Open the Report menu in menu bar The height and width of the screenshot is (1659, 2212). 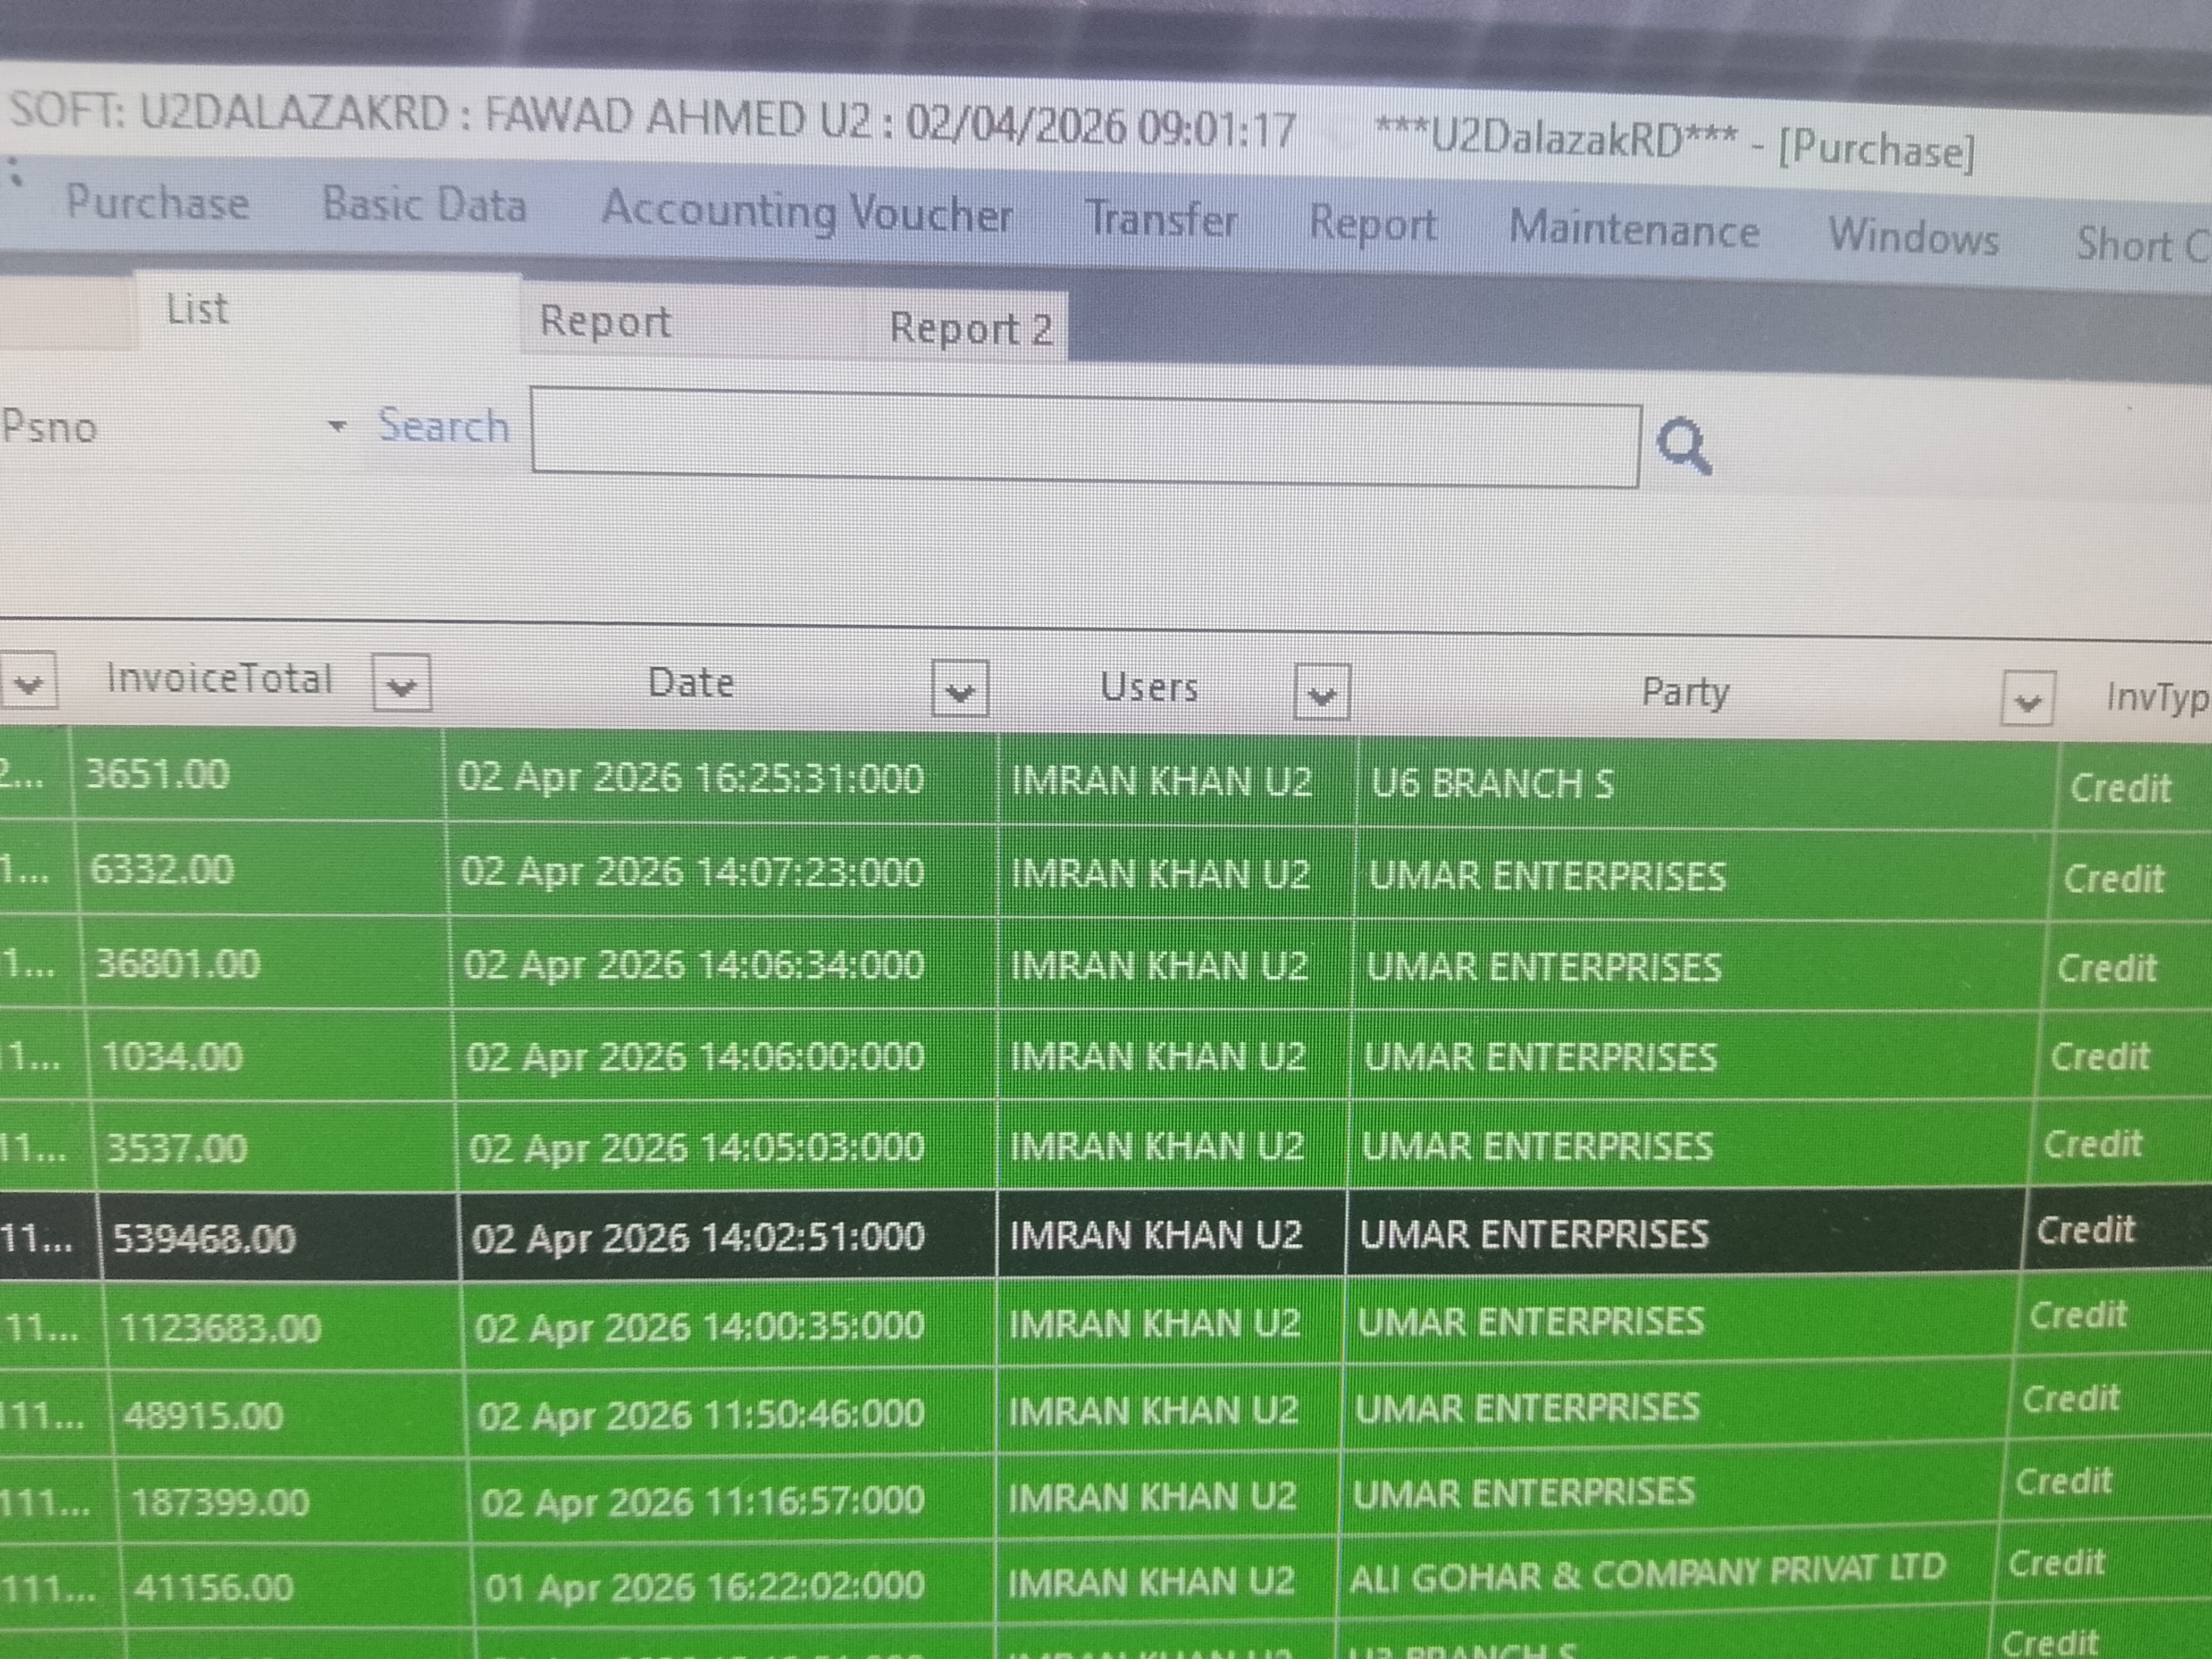(1373, 224)
